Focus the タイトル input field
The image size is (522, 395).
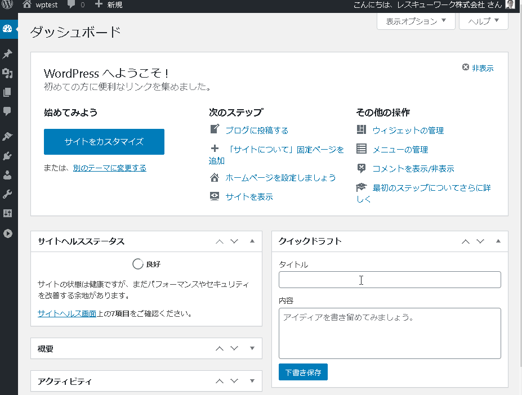coord(390,280)
